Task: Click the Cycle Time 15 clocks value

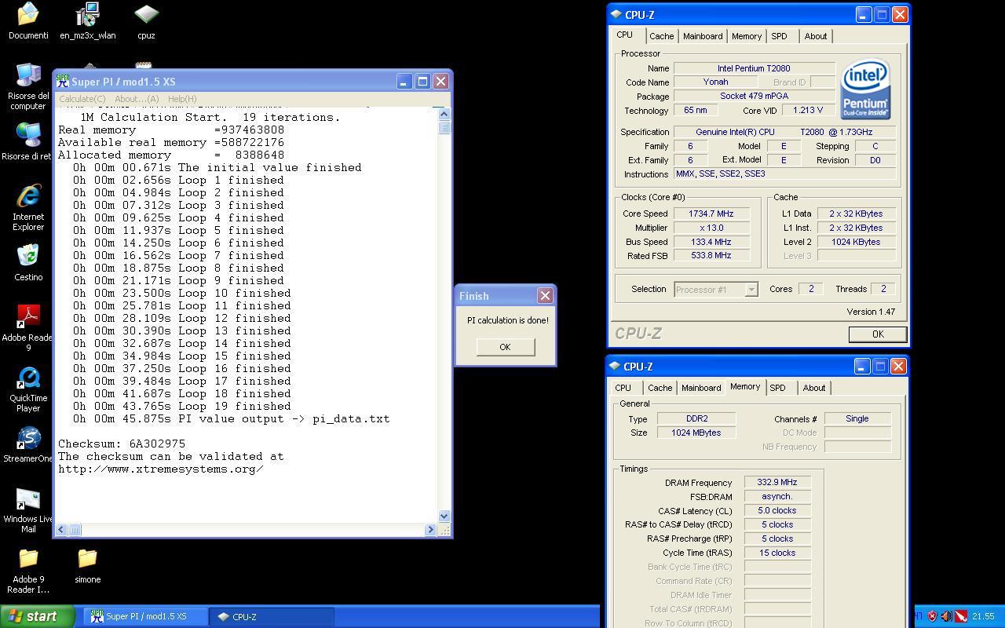Action: coord(777,553)
